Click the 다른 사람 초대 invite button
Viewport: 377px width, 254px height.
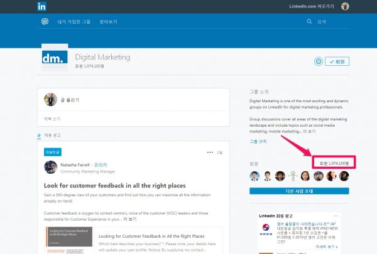point(298,191)
